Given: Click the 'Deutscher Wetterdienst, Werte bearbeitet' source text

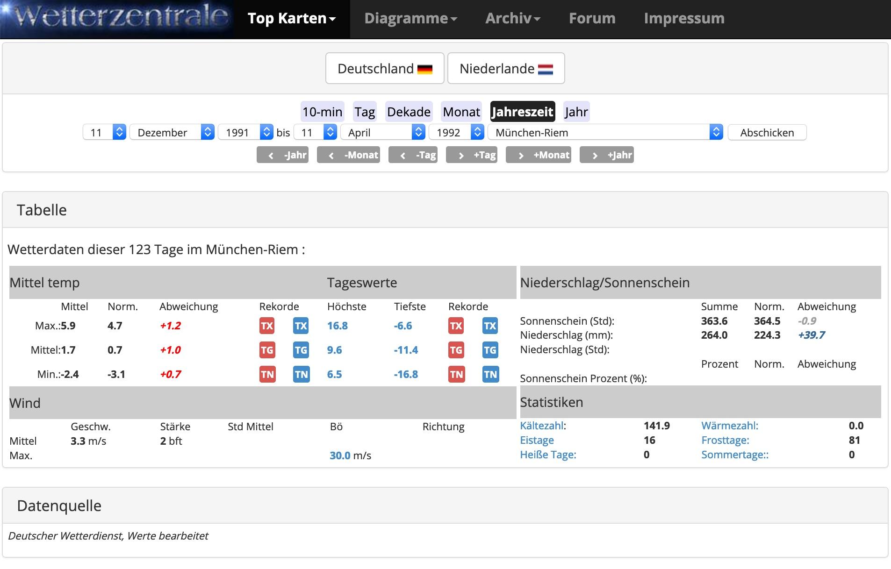Looking at the screenshot, I should (x=108, y=536).
